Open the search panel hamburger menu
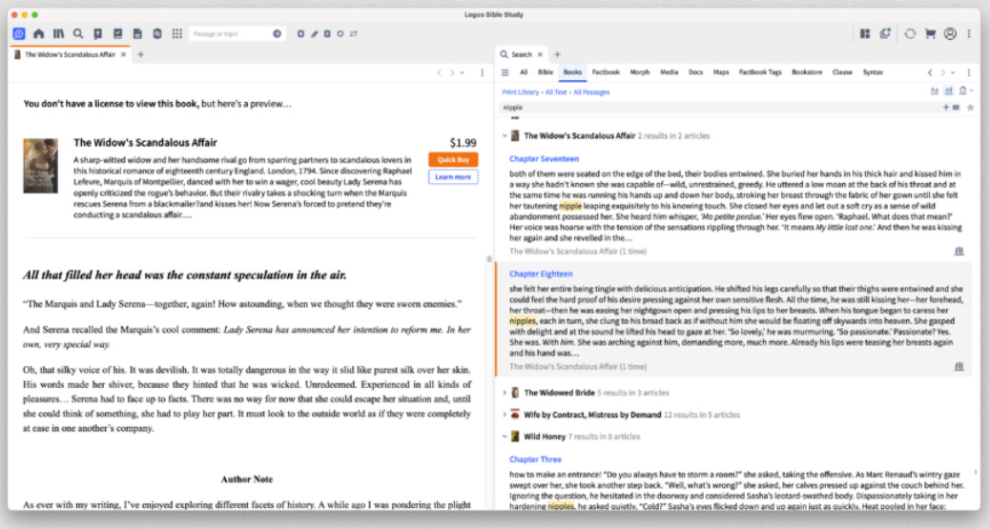 click(x=505, y=72)
